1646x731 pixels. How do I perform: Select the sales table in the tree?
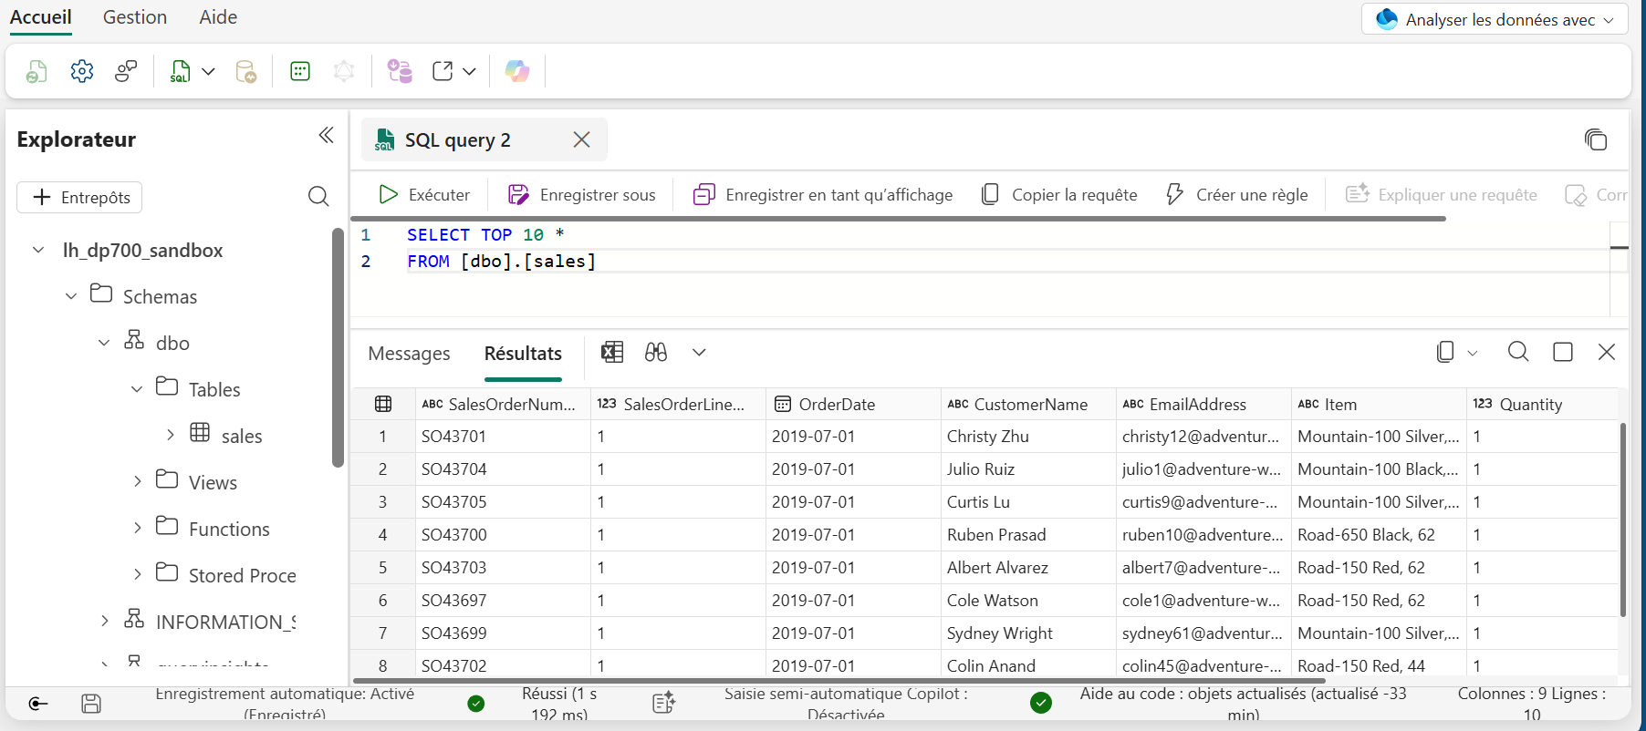[242, 436]
